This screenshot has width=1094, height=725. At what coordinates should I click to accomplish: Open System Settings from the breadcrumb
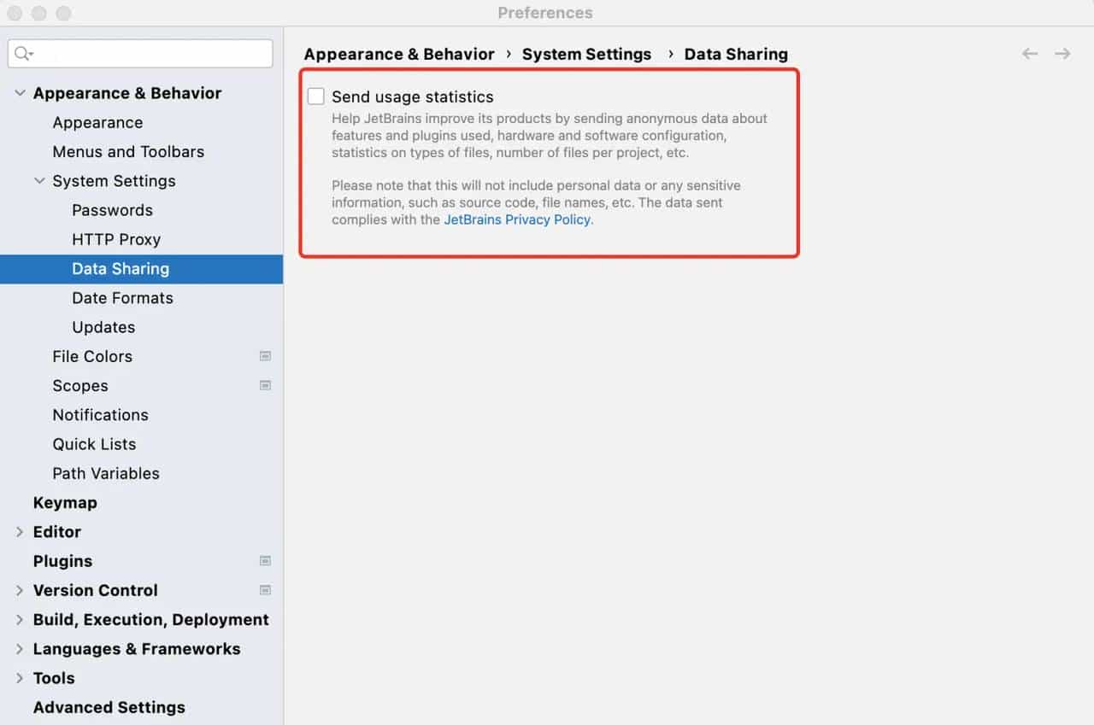pyautogui.click(x=586, y=53)
